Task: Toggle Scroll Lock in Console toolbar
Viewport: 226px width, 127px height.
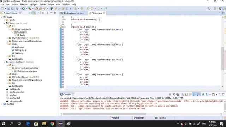Action: click(x=186, y=95)
